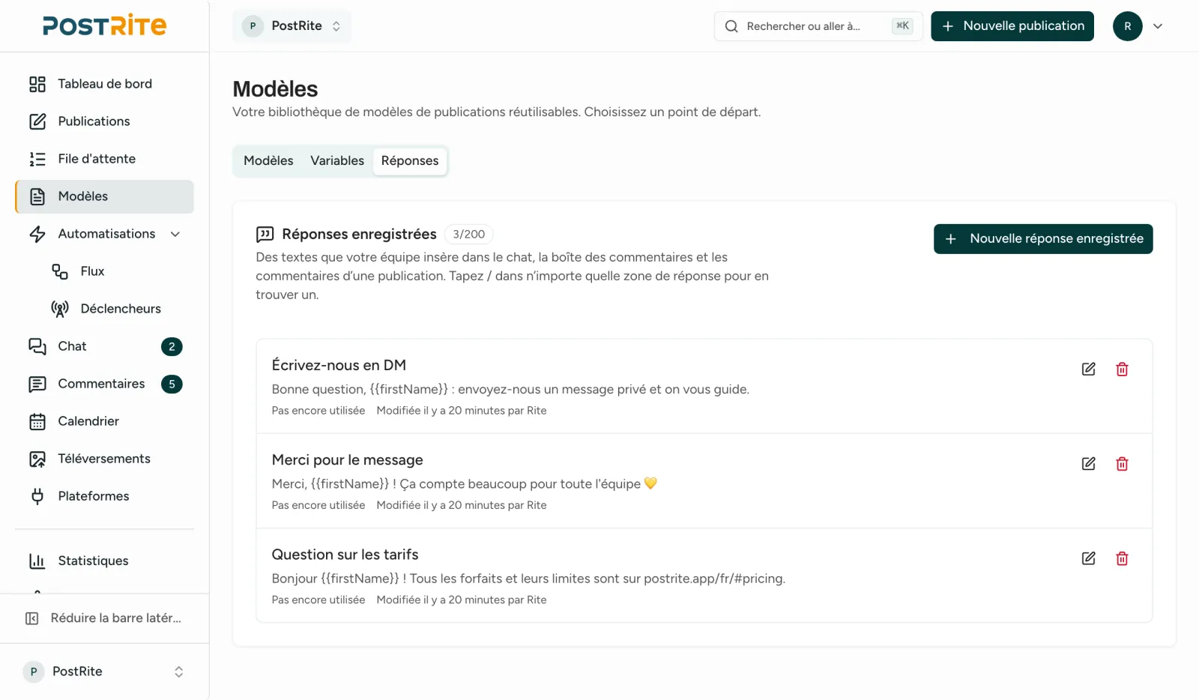
Task: Open Téléversements page link
Action: [x=104, y=459]
